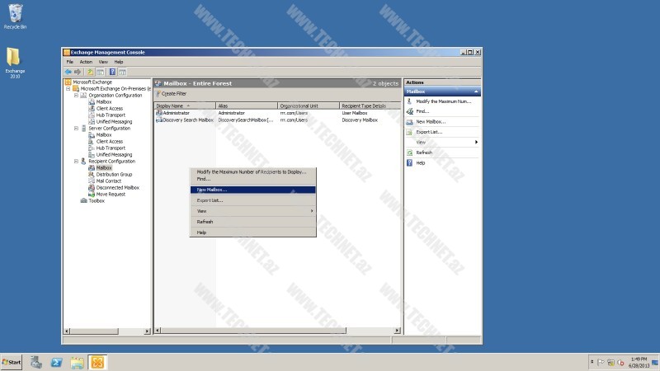Viewport: 660px width, 371px height.
Task: Open Disconnected Mailbox node in tree
Action: coord(116,187)
